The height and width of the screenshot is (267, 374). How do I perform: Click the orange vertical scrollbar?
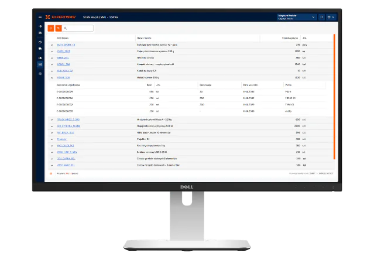pos(334,97)
